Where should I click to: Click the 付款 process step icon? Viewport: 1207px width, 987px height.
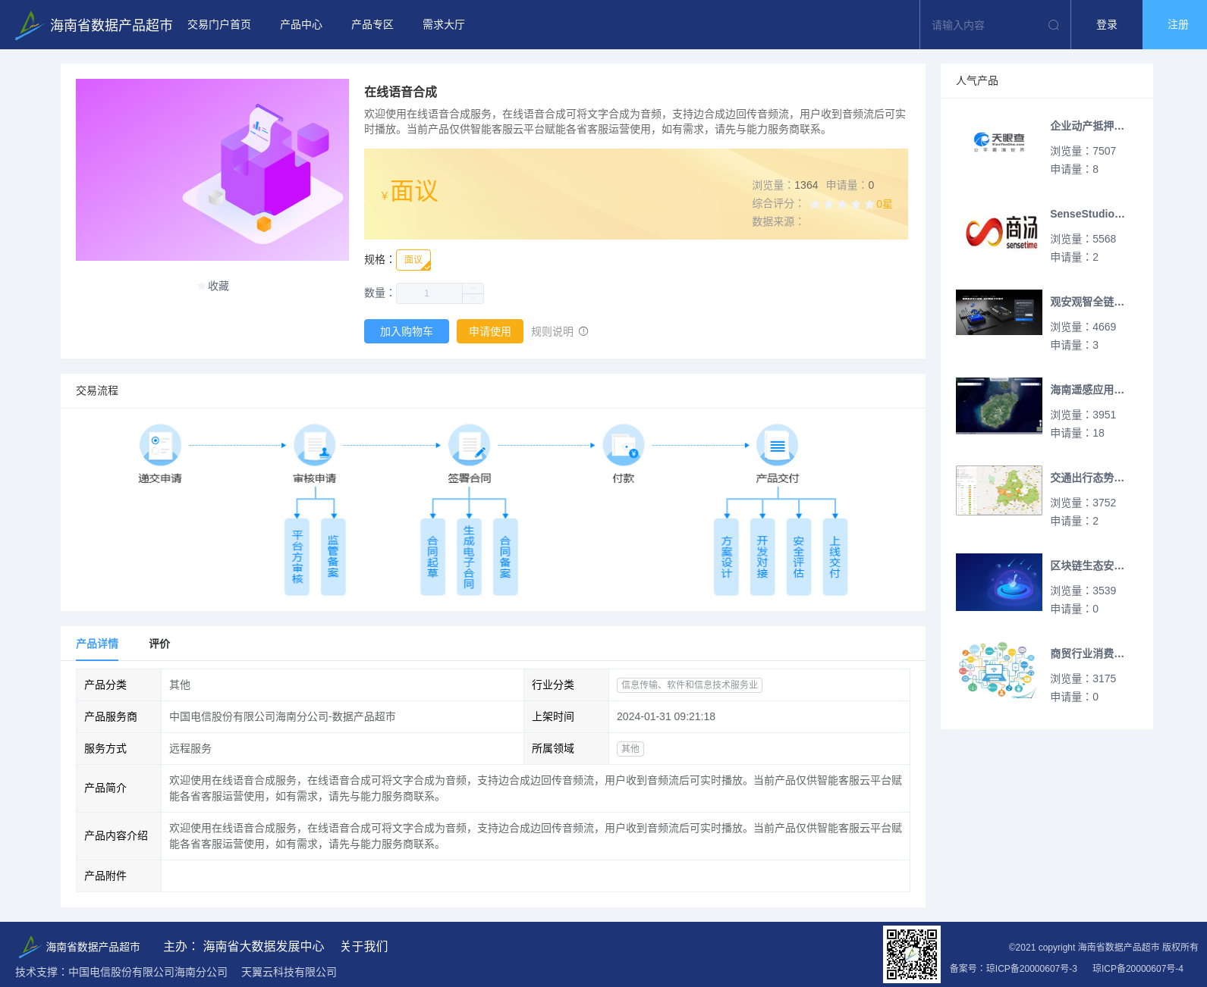pos(624,445)
